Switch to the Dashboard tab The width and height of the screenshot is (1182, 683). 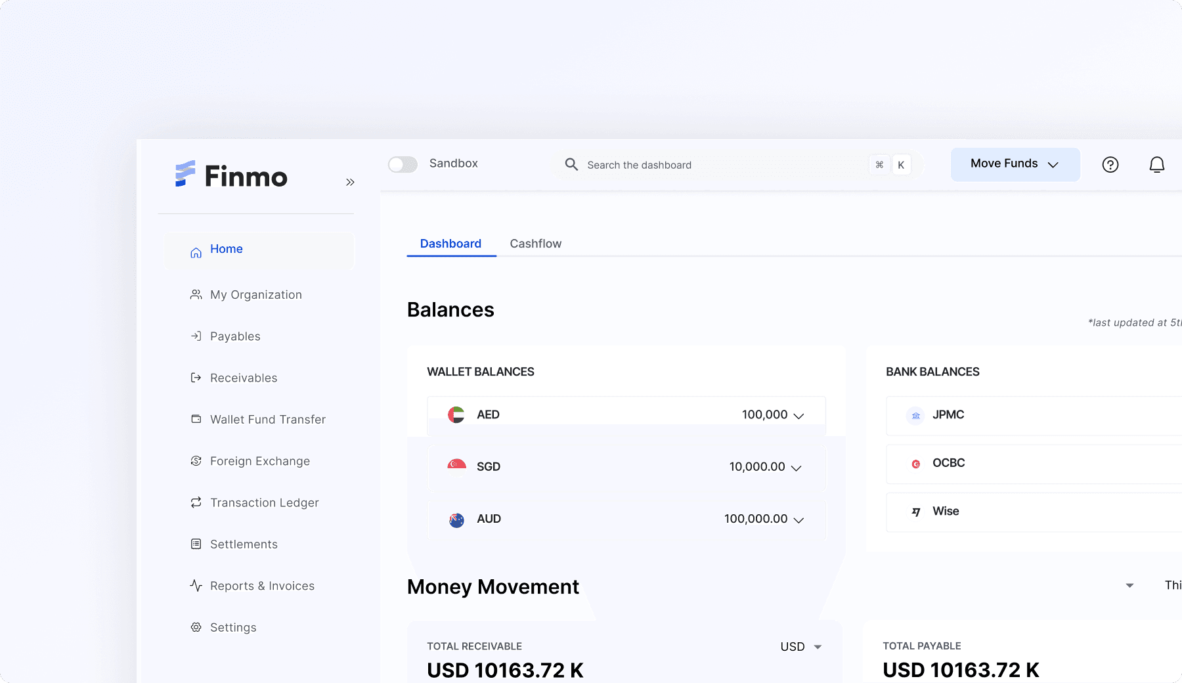(450, 244)
